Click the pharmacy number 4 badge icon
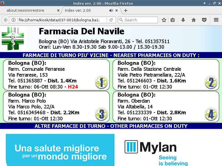This screenshot has width=222, height=166. pos(211,114)
